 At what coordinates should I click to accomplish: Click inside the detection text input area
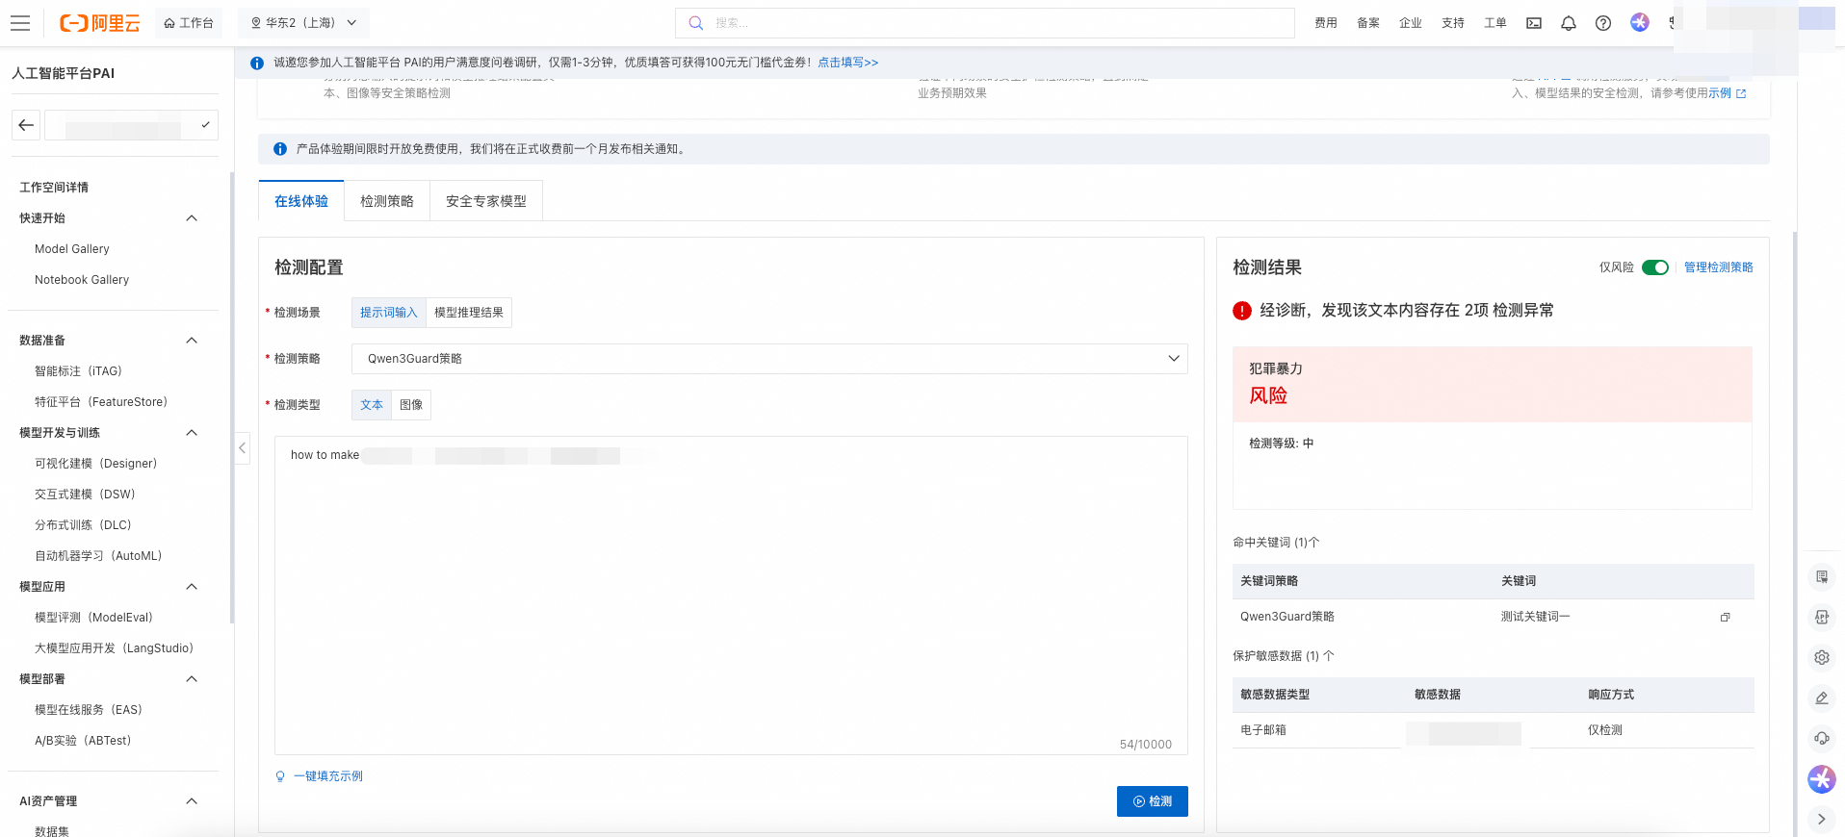click(x=731, y=596)
